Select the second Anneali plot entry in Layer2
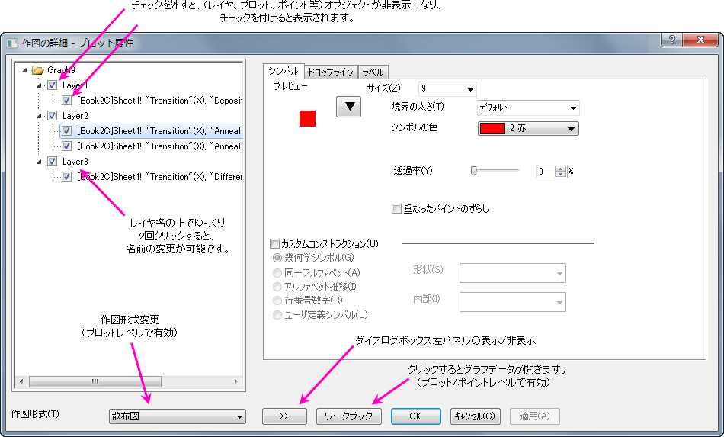The height and width of the screenshot is (437, 724). point(159,146)
